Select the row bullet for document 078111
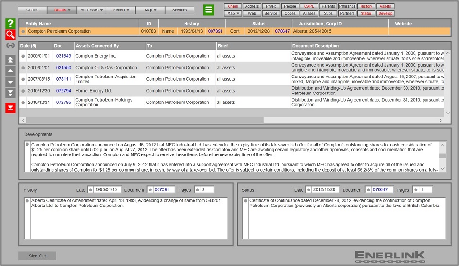This screenshot has height=266, width=459. click(23, 79)
